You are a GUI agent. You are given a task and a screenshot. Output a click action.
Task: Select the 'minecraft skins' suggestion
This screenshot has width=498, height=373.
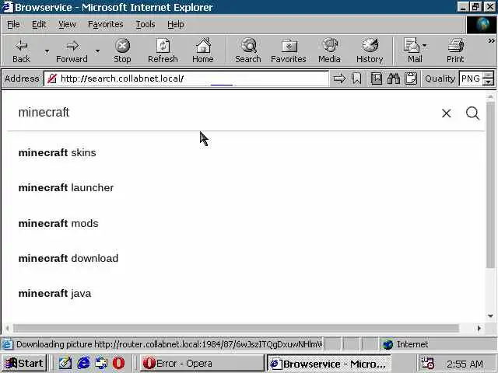(x=57, y=152)
